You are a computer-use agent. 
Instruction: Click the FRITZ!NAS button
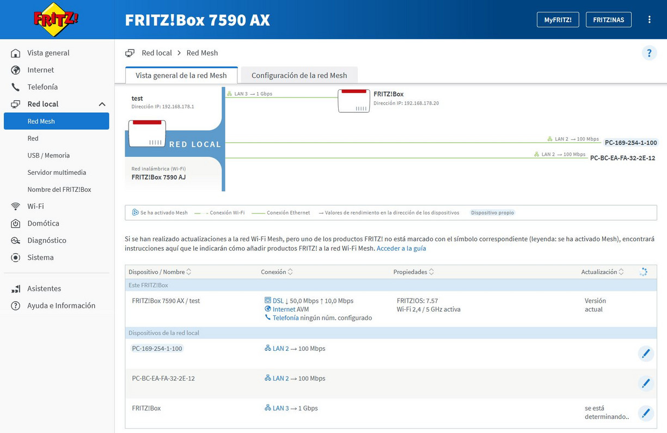click(608, 20)
